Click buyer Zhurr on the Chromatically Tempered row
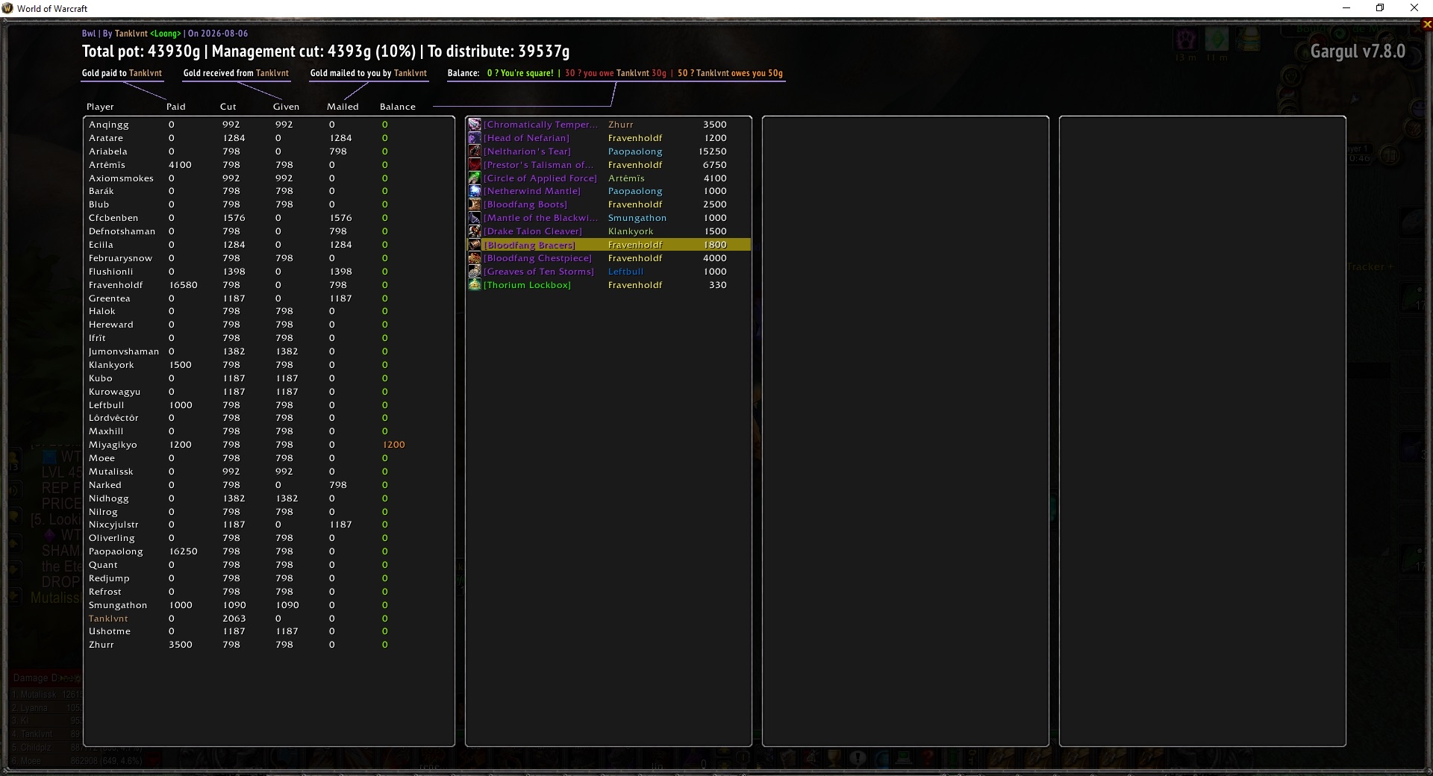 621,125
